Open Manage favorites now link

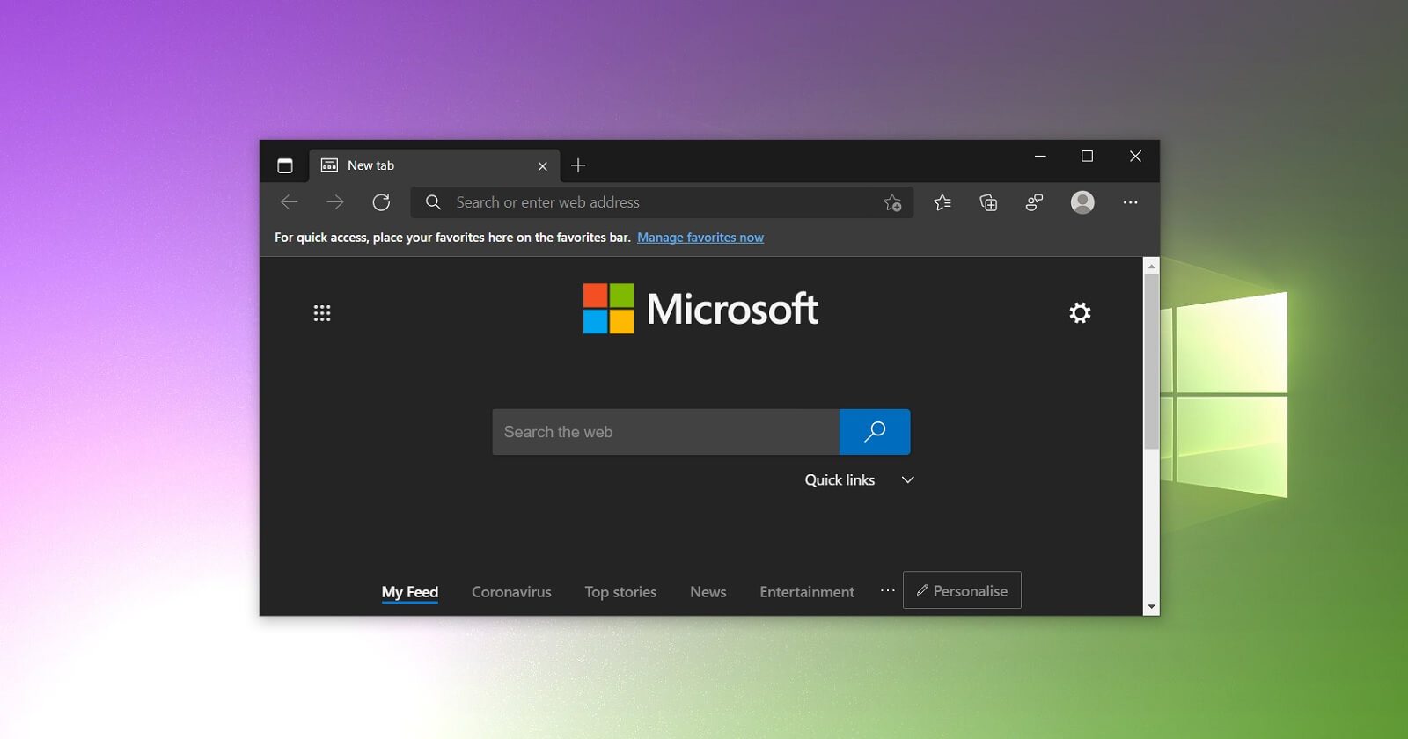tap(700, 238)
